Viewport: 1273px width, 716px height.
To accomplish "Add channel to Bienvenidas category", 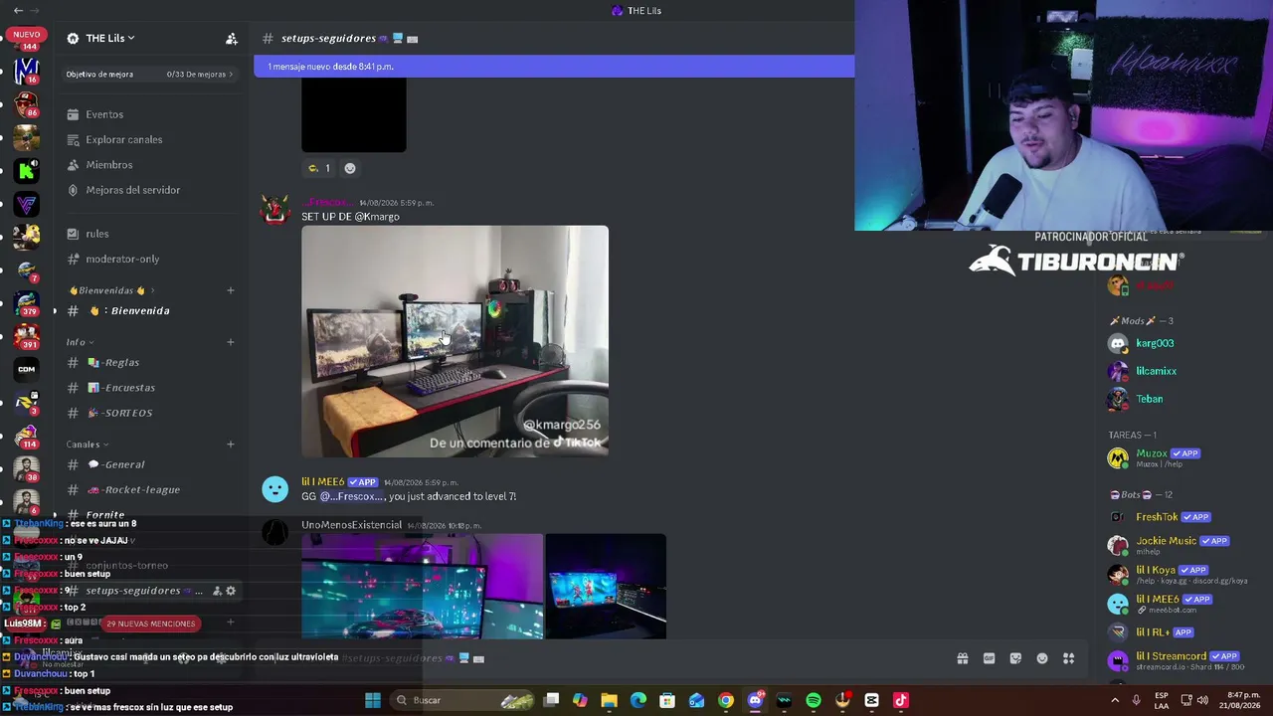I will pos(231,290).
